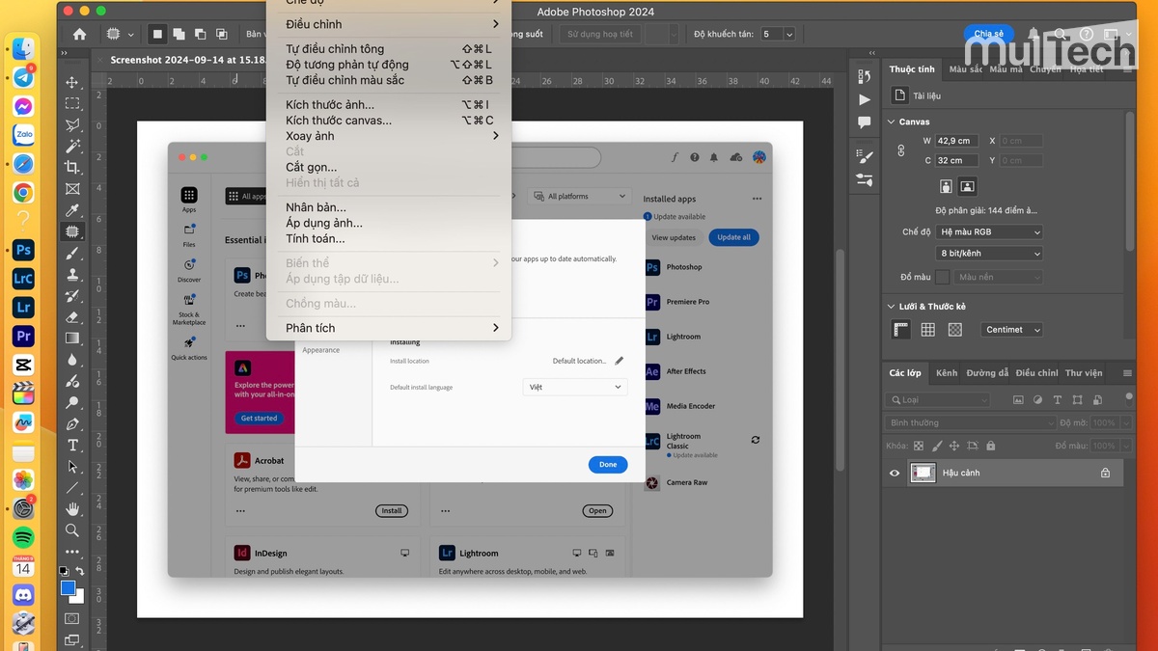Switch to the Kênh tab

click(x=947, y=373)
